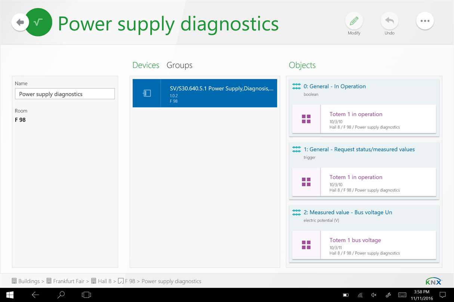Open the network status tray icon
This screenshot has width=454, height=302.
pos(360,295)
